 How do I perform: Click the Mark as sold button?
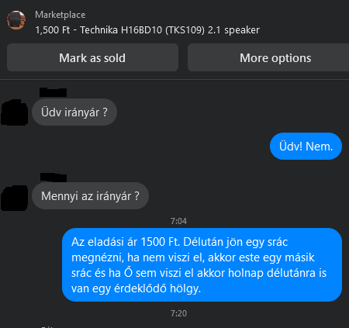92,57
